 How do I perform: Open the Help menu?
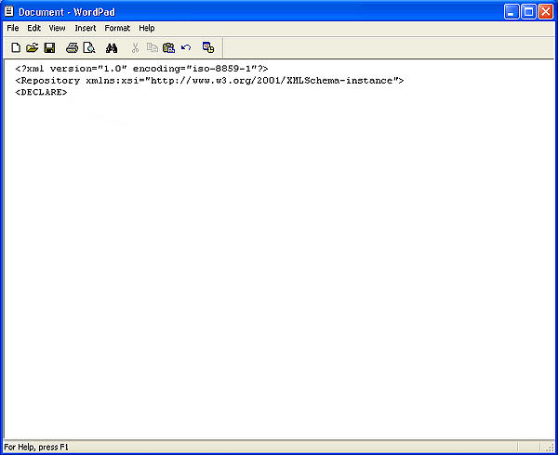147,28
